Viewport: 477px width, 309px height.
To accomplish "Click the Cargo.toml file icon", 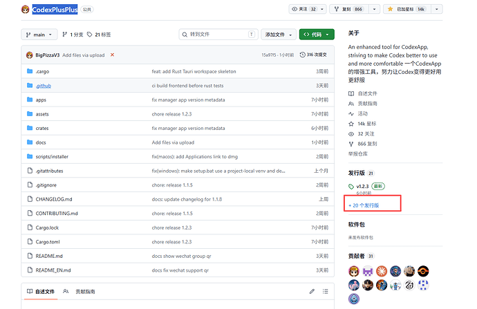I will 30,241.
